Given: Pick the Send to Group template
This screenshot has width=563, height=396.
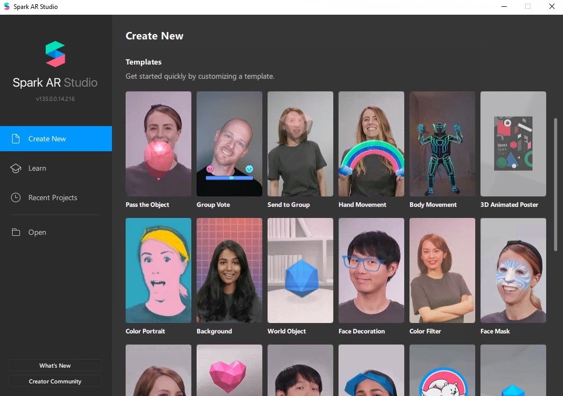Looking at the screenshot, I should tap(300, 144).
